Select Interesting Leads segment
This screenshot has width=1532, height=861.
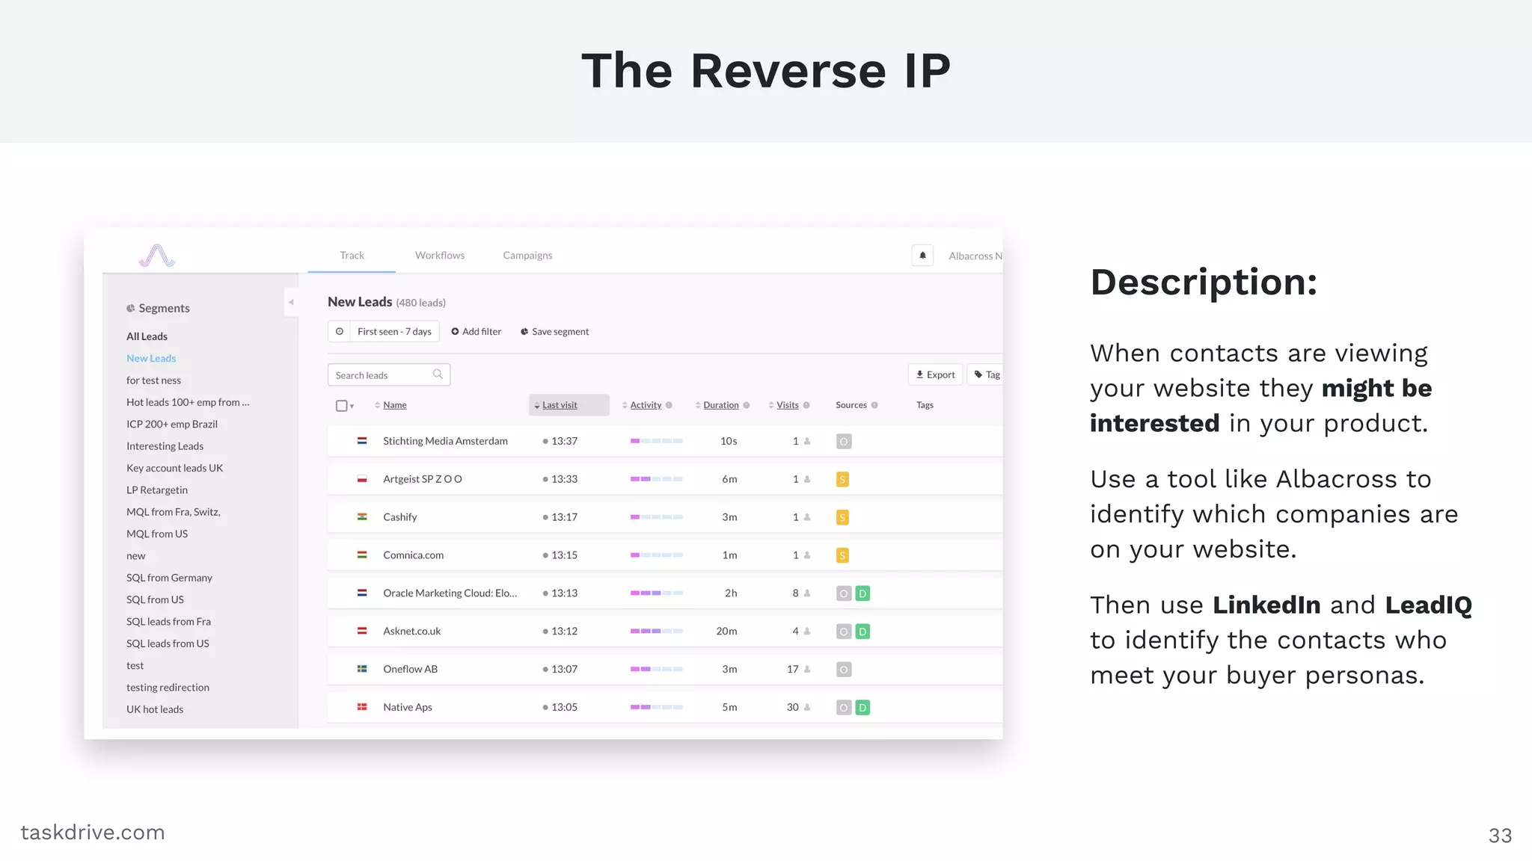(x=165, y=446)
